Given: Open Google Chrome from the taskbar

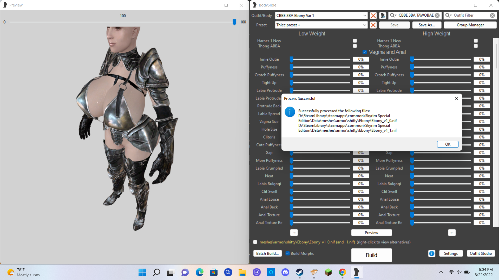Looking at the screenshot, I should [x=342, y=272].
